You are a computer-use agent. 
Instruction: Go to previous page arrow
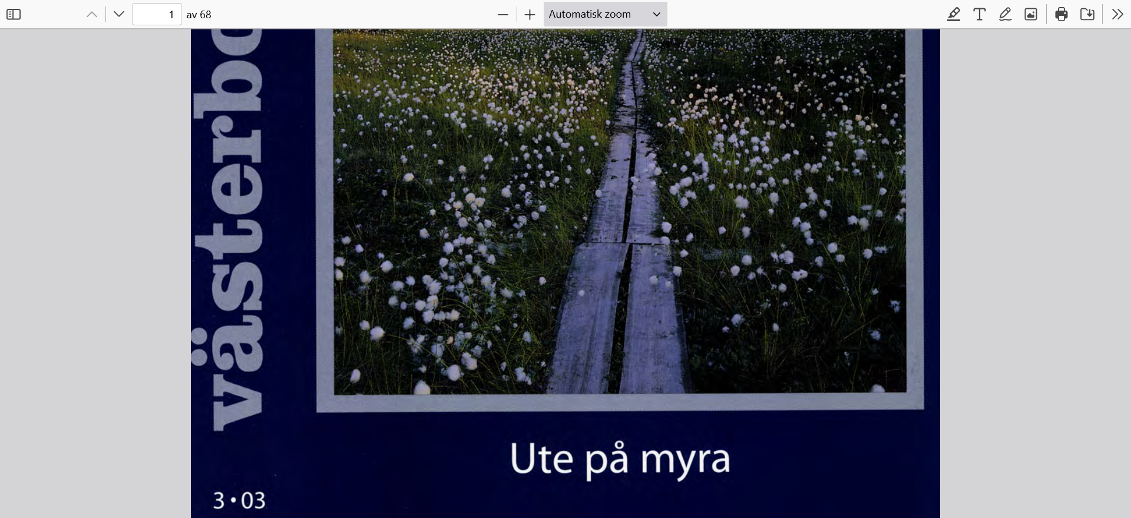92,14
